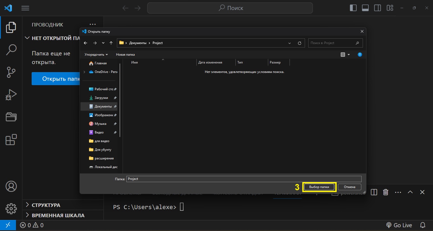Click the blue Открыть папку button in sidebar

click(56, 79)
